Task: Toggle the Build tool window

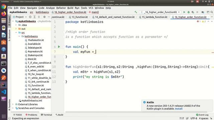Action: click(60, 115)
